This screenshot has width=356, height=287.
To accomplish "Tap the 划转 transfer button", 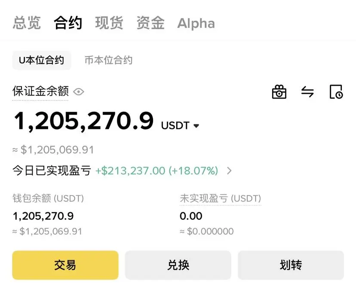I will 291,265.
